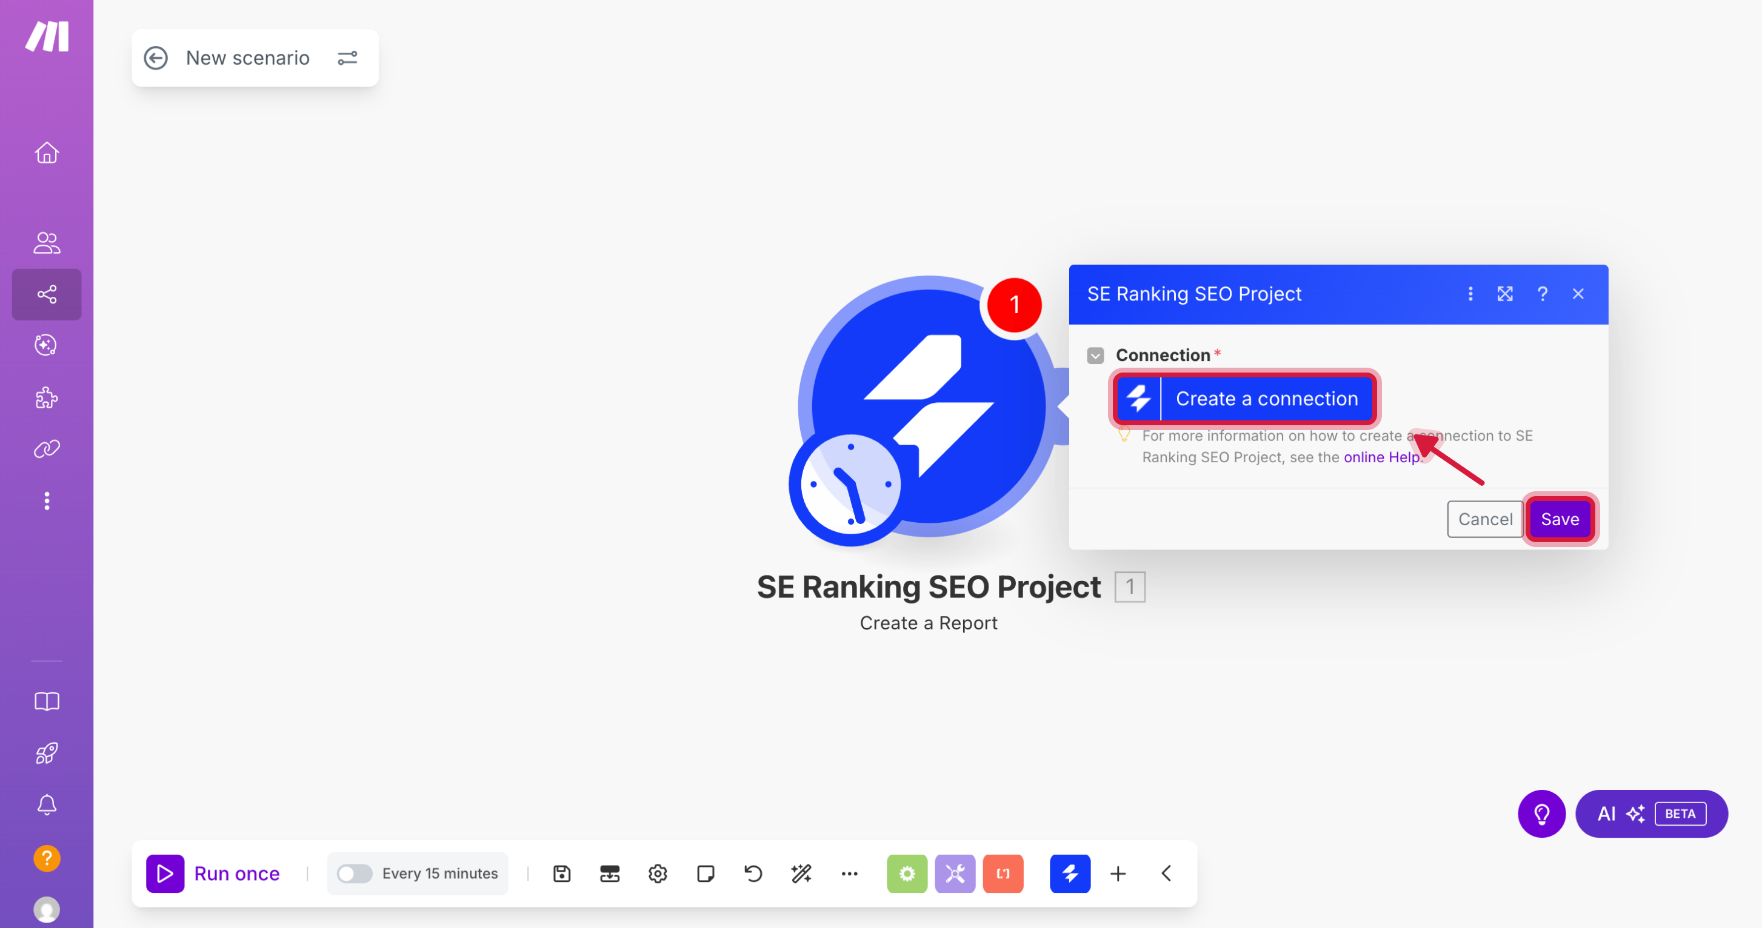Expand More options dots in left sidebar
1762x928 pixels.
tap(47, 501)
